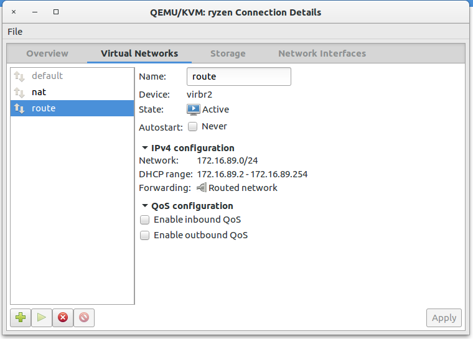
Task: Open the File menu
Action: 15,32
